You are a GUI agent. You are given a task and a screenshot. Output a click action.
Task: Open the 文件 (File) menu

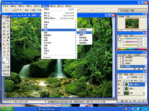(x=5, y=6)
